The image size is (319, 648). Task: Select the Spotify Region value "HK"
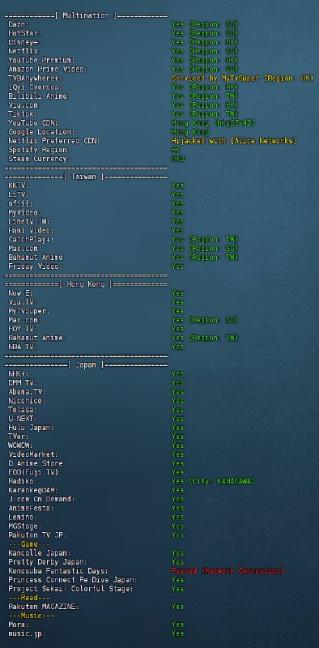point(176,150)
